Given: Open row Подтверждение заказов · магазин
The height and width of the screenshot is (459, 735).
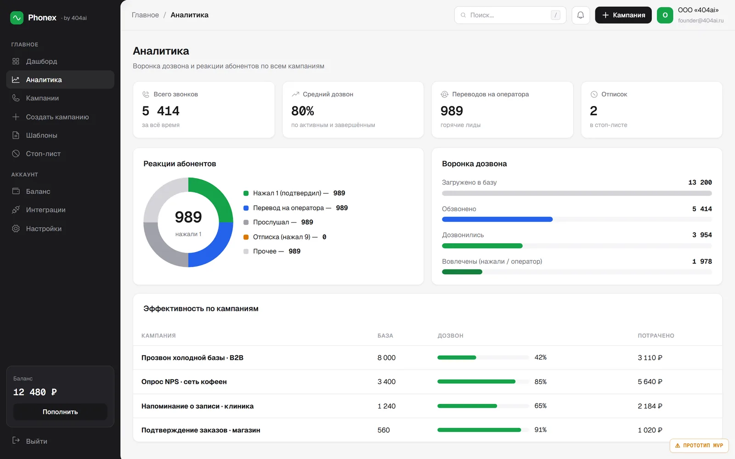Looking at the screenshot, I should (x=427, y=430).
